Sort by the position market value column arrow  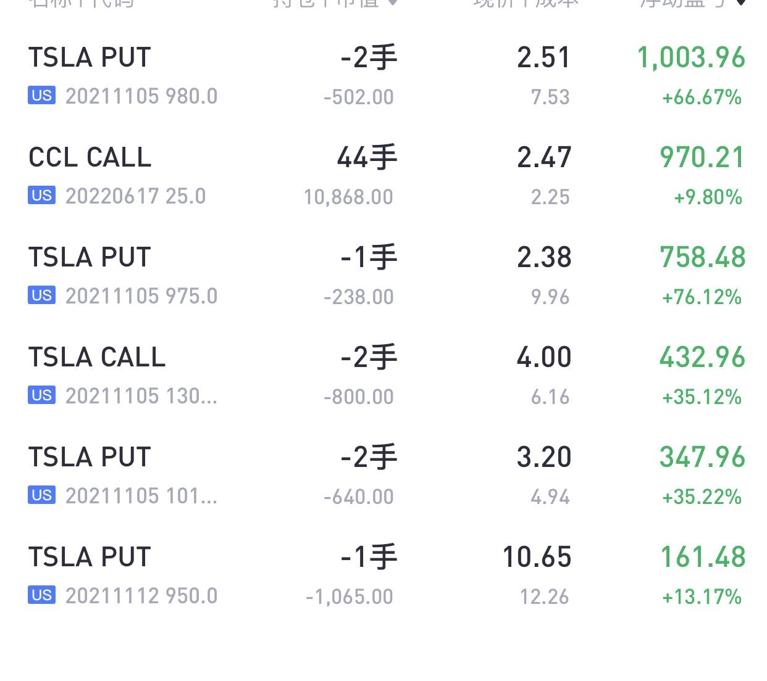(x=393, y=3)
